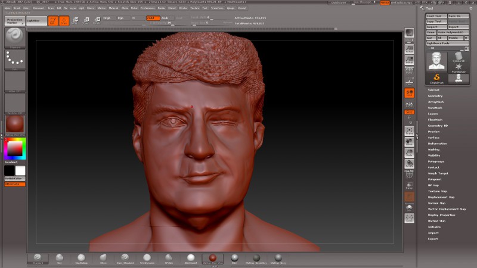Toggle Draw mode button
This screenshot has width=477, height=268.
(x=64, y=21)
